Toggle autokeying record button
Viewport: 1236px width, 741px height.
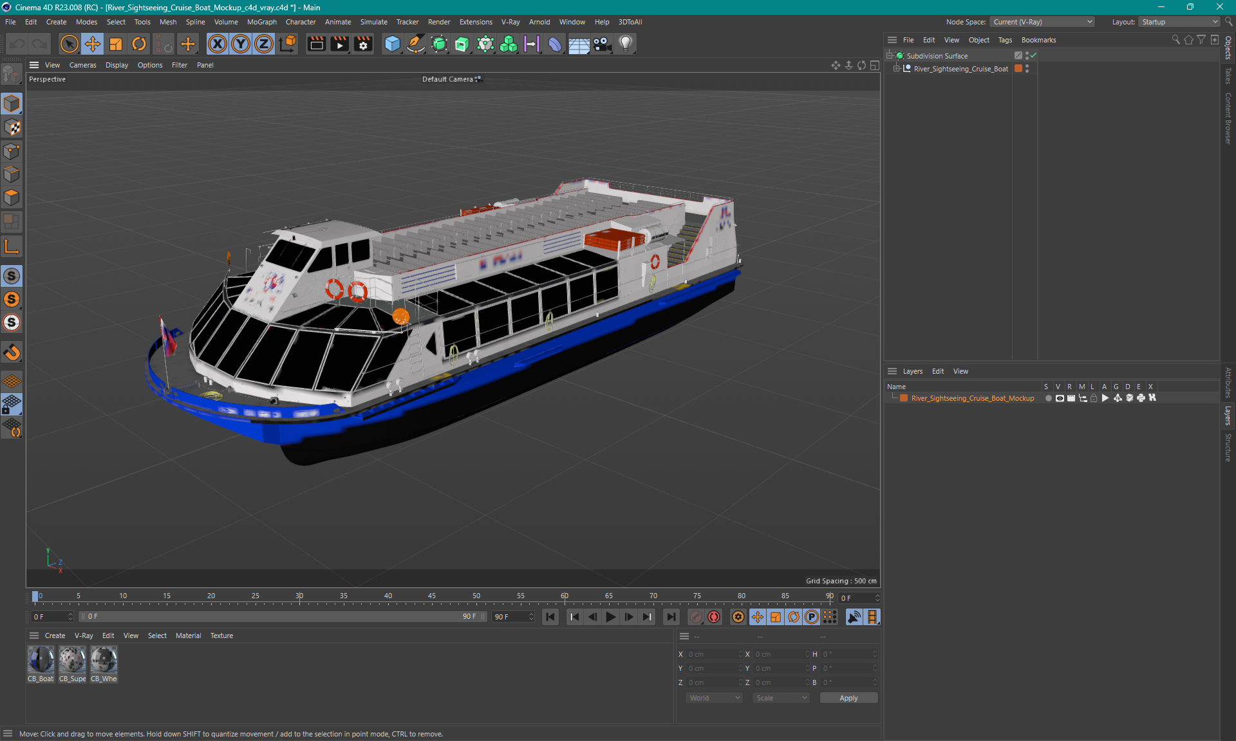click(x=714, y=617)
